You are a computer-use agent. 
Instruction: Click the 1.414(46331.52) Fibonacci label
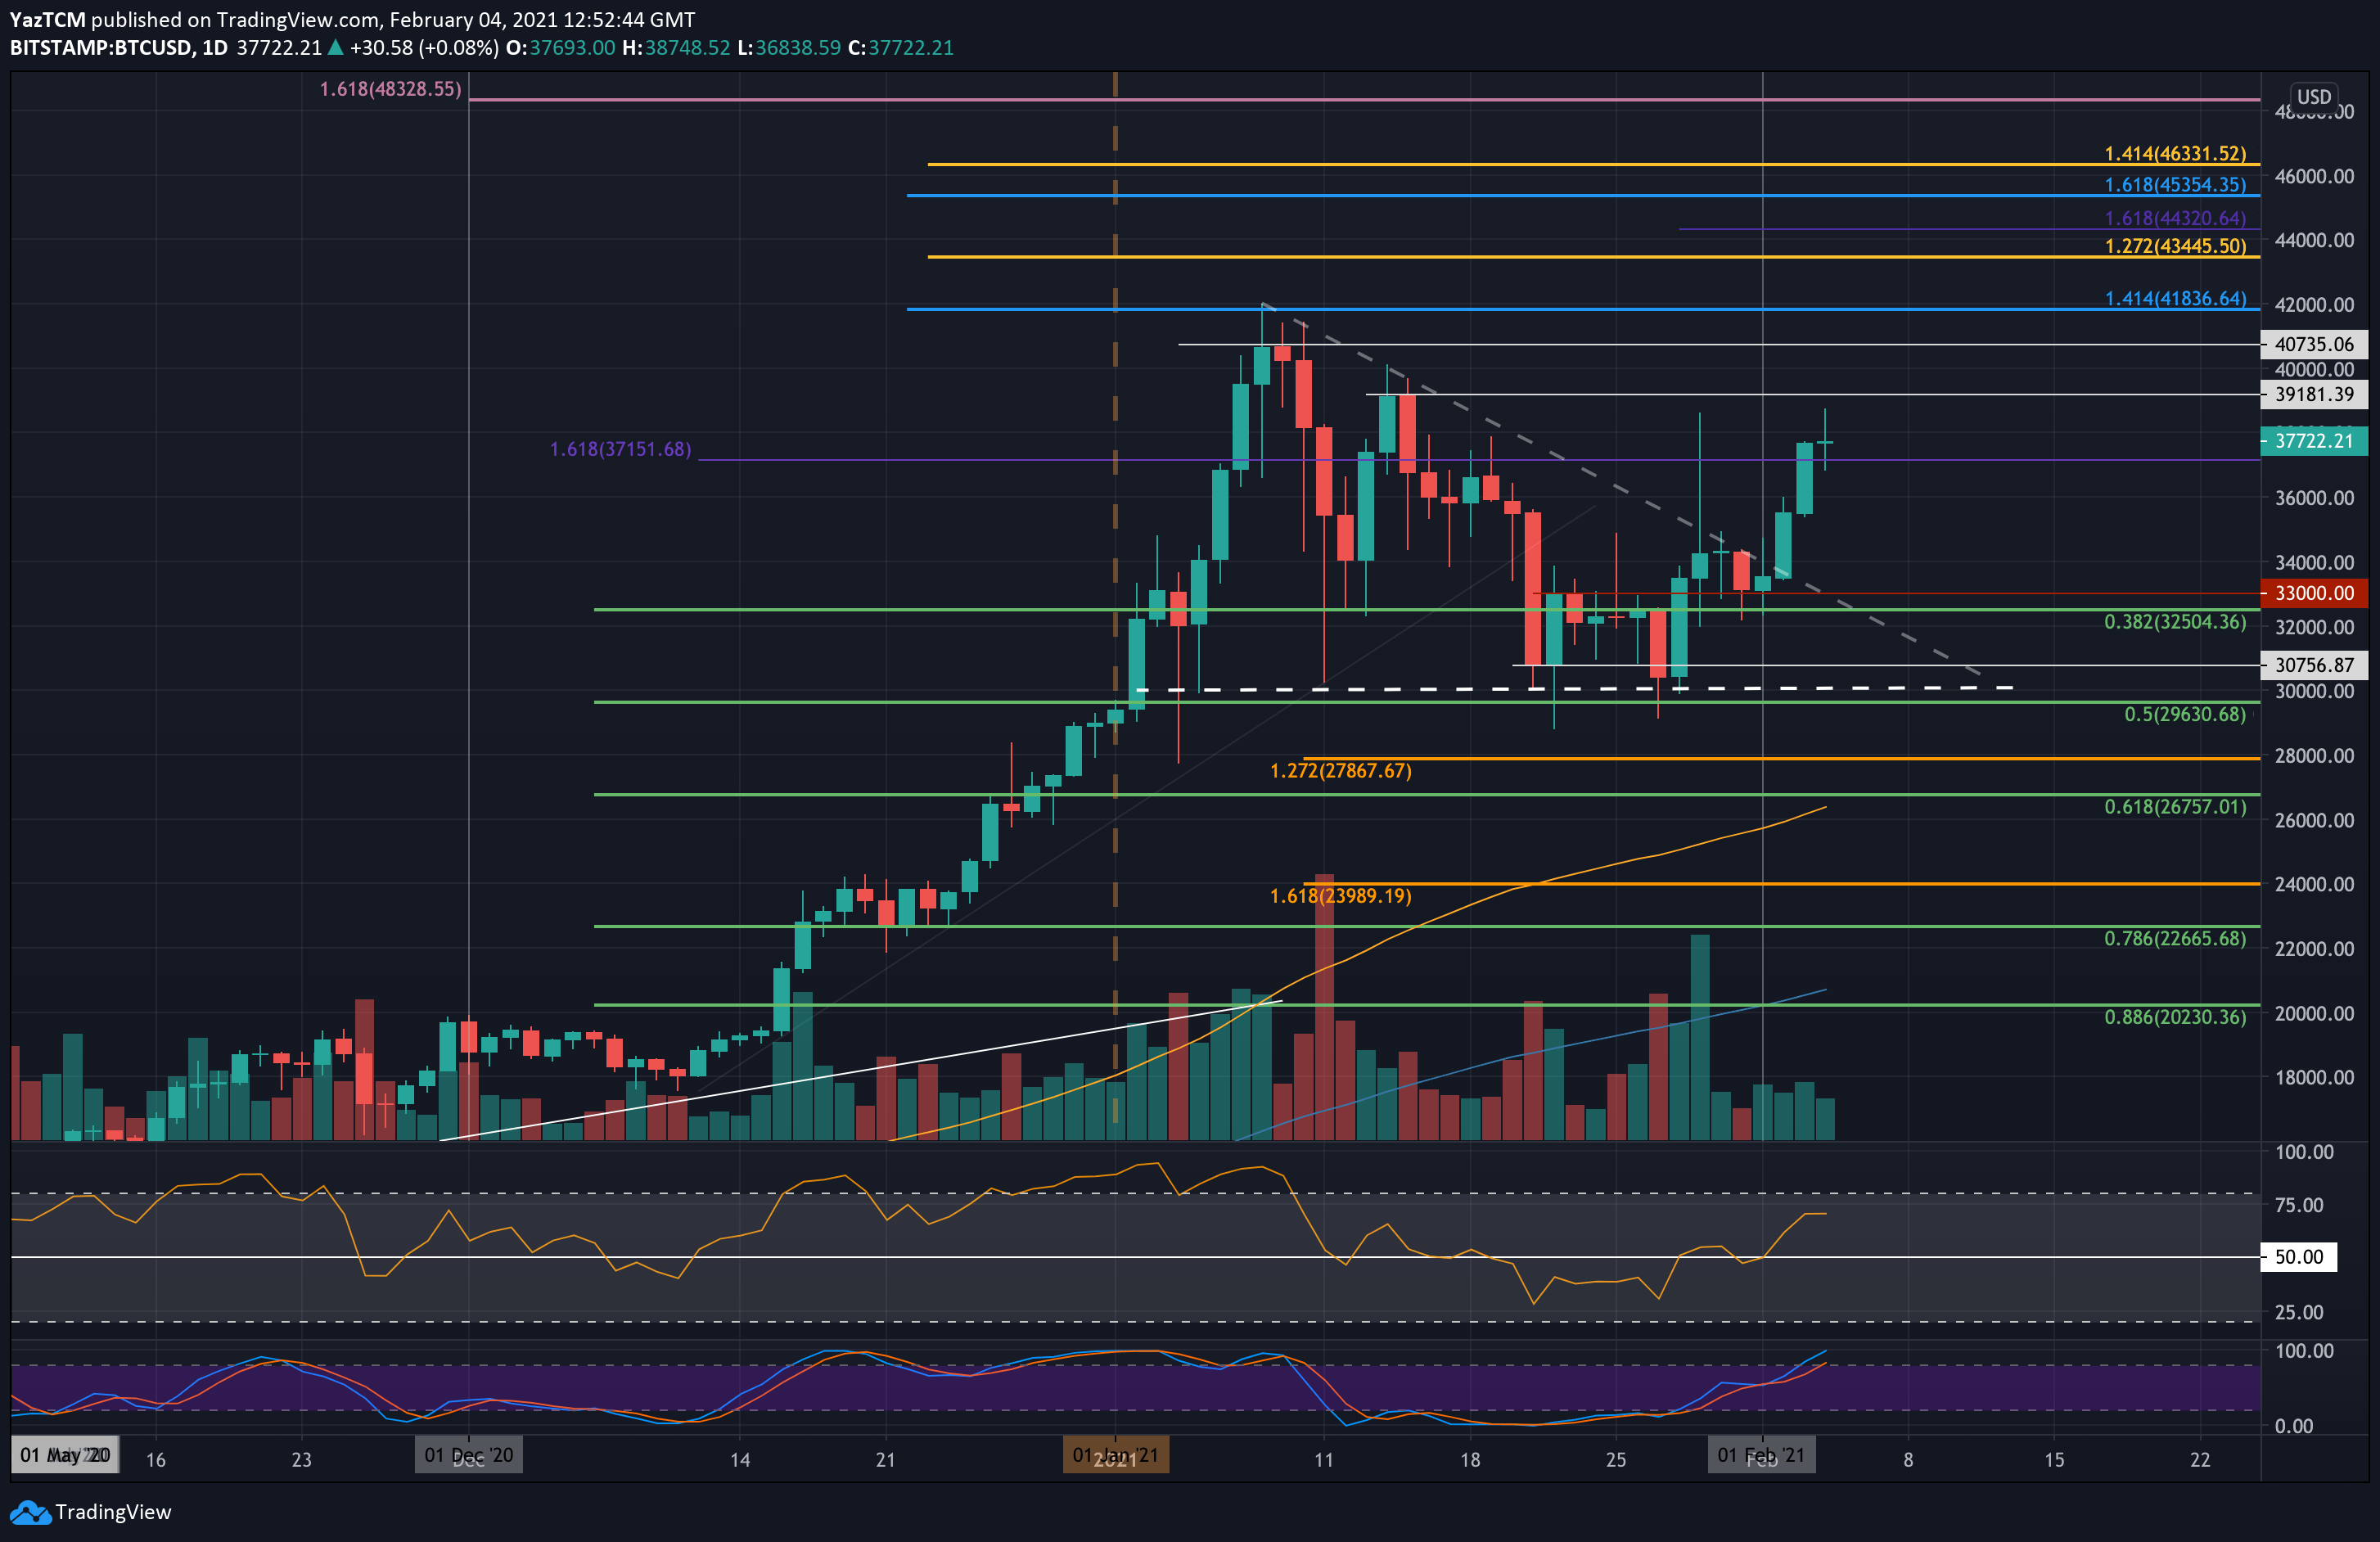click(2175, 154)
